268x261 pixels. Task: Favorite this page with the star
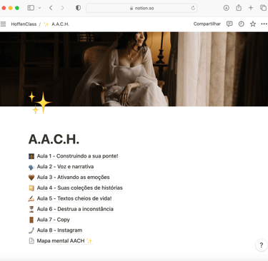click(253, 24)
